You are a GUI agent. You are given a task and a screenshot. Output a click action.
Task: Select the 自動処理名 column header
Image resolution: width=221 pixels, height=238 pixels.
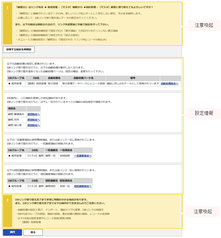[54, 78]
